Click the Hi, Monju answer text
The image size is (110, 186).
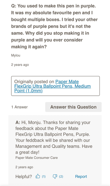click(54, 137)
